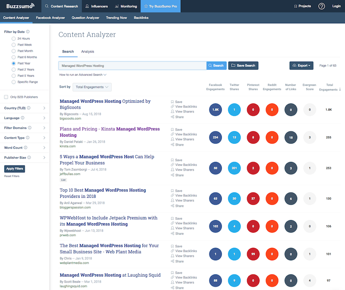Click the info icon beside Filter by Date

point(28,31)
